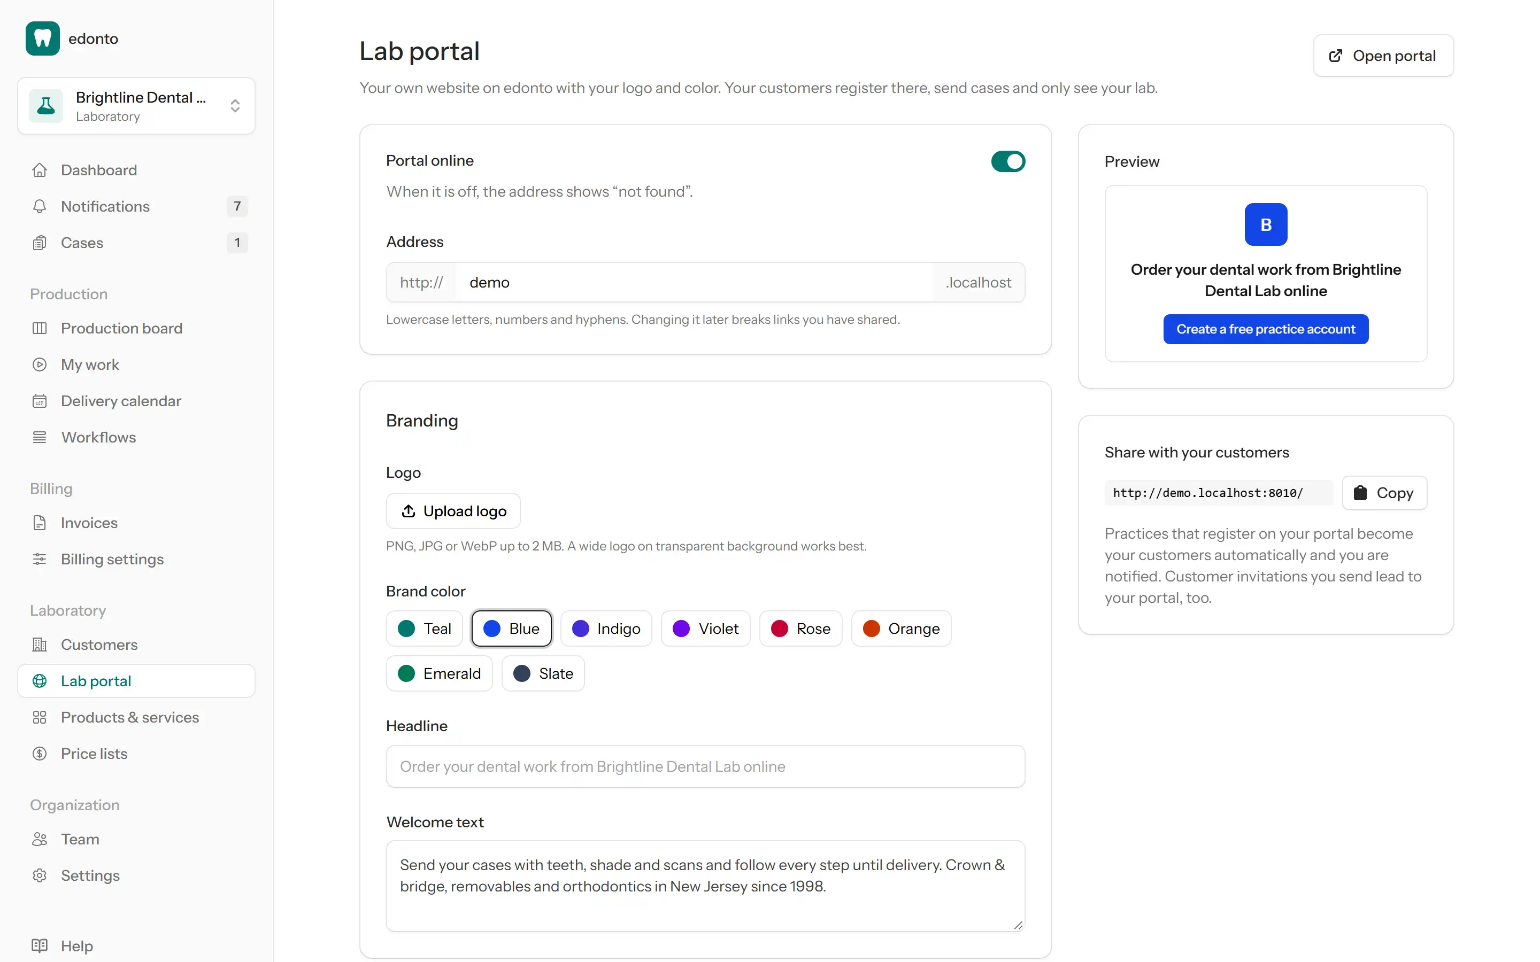Toggle the Portal online switch
Screen dimensions: 1540x962
pyautogui.click(x=1008, y=161)
